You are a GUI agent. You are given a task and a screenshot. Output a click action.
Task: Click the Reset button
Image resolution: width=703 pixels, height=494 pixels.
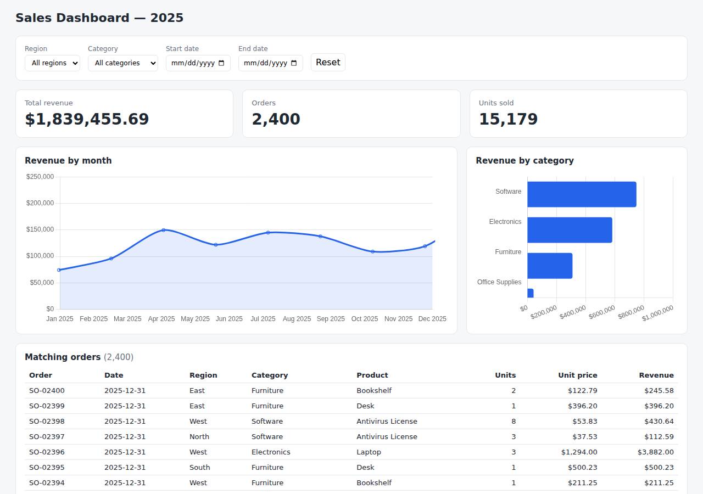(328, 63)
